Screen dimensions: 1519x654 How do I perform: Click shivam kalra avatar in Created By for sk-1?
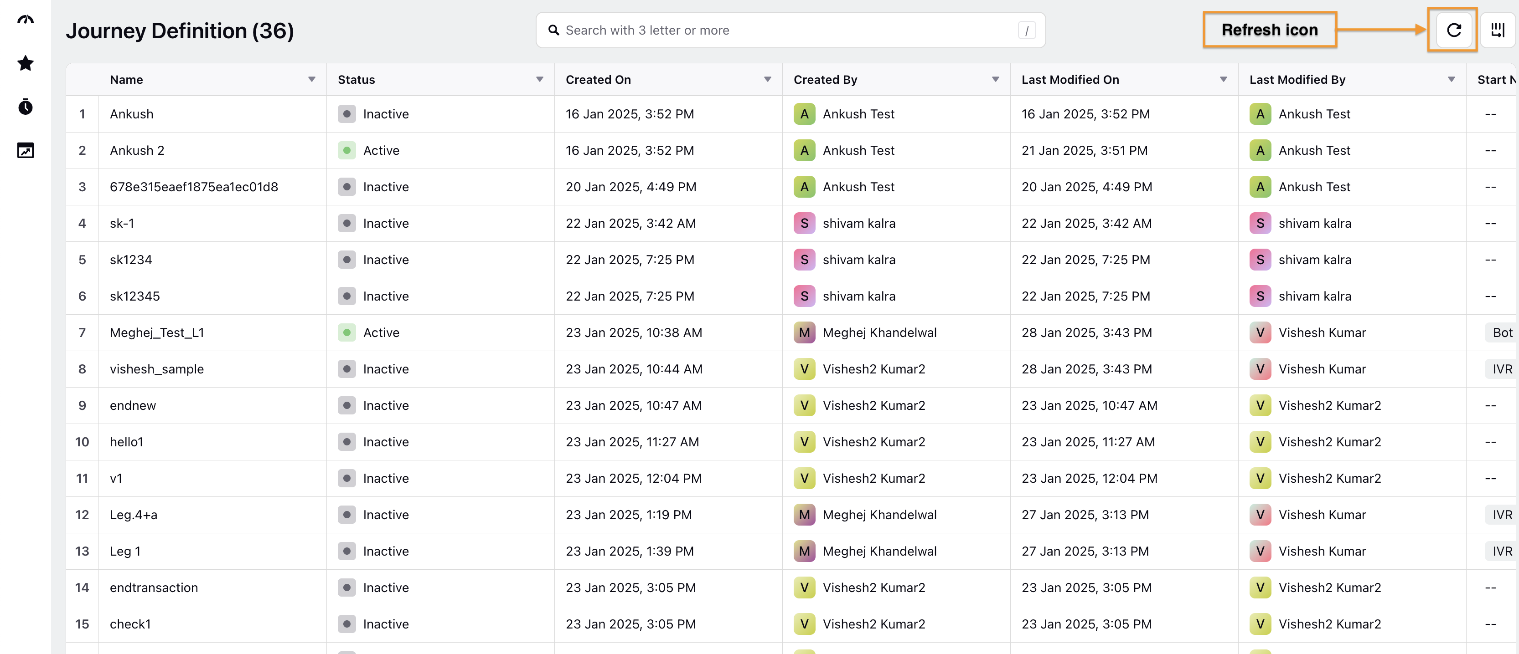click(x=804, y=223)
